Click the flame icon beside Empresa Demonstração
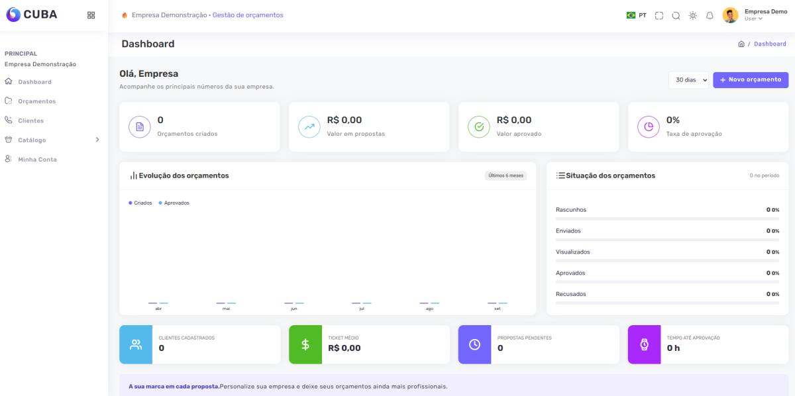 point(125,15)
